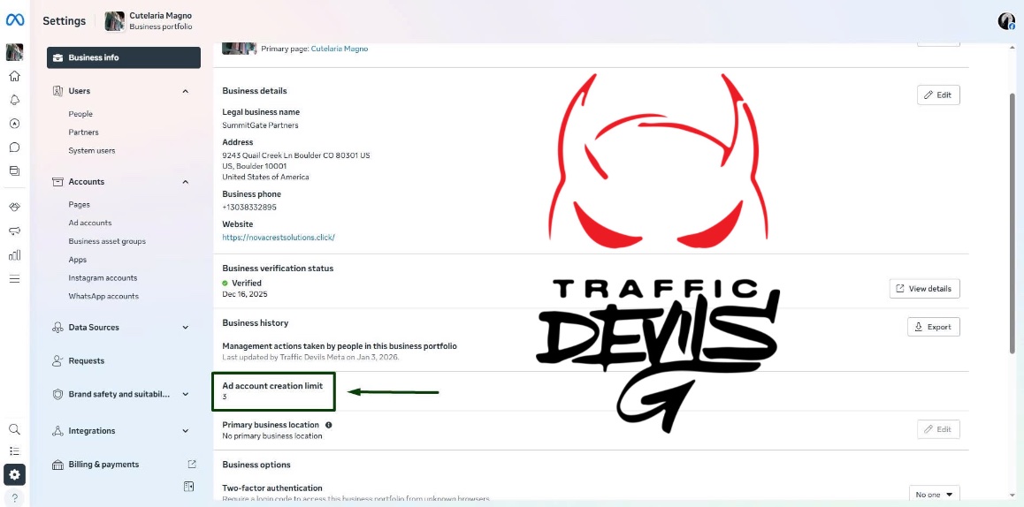Open the bar chart insights icon
Viewport: 1024px width, 507px height.
[x=14, y=254]
